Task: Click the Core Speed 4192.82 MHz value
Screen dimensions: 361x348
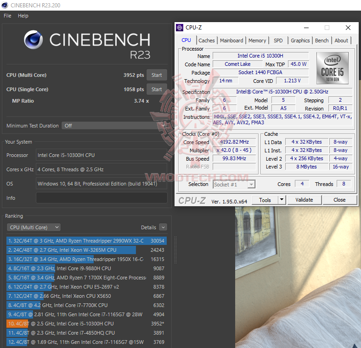Action: [x=234, y=142]
